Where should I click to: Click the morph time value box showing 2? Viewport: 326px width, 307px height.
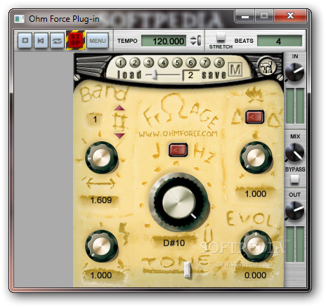(x=191, y=75)
